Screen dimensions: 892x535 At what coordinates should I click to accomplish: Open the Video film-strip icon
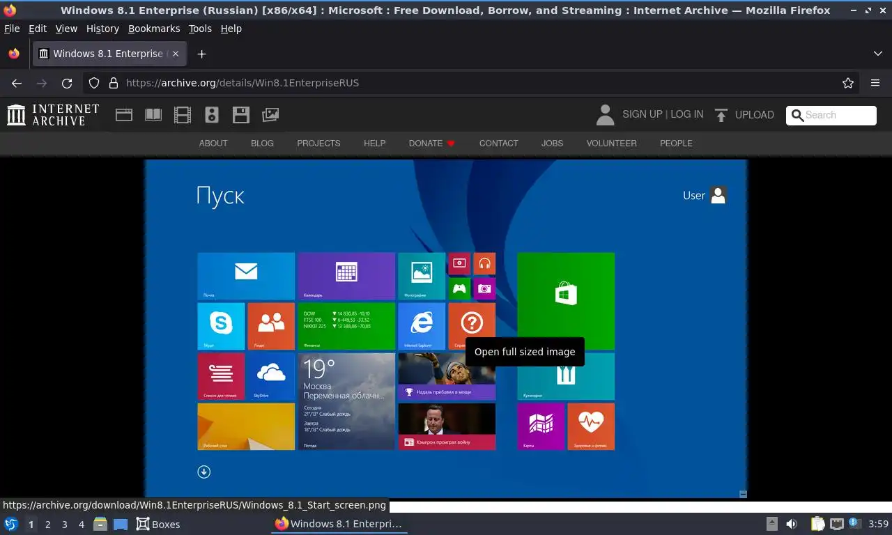(x=183, y=115)
